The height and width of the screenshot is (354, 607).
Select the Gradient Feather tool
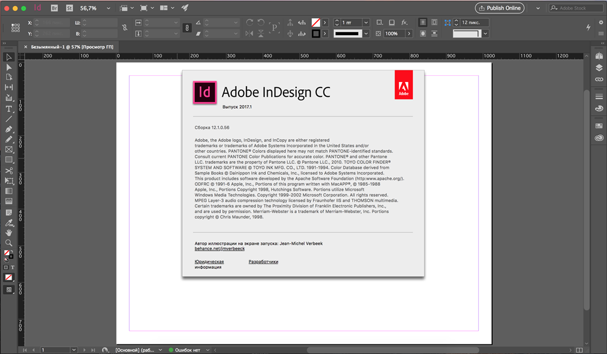tap(8, 201)
